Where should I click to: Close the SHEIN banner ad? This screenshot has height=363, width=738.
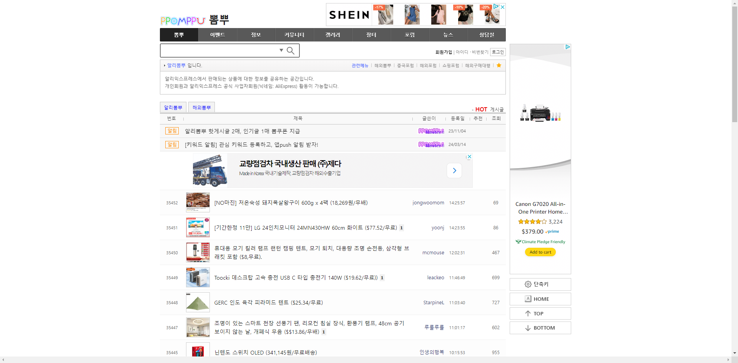coord(502,7)
